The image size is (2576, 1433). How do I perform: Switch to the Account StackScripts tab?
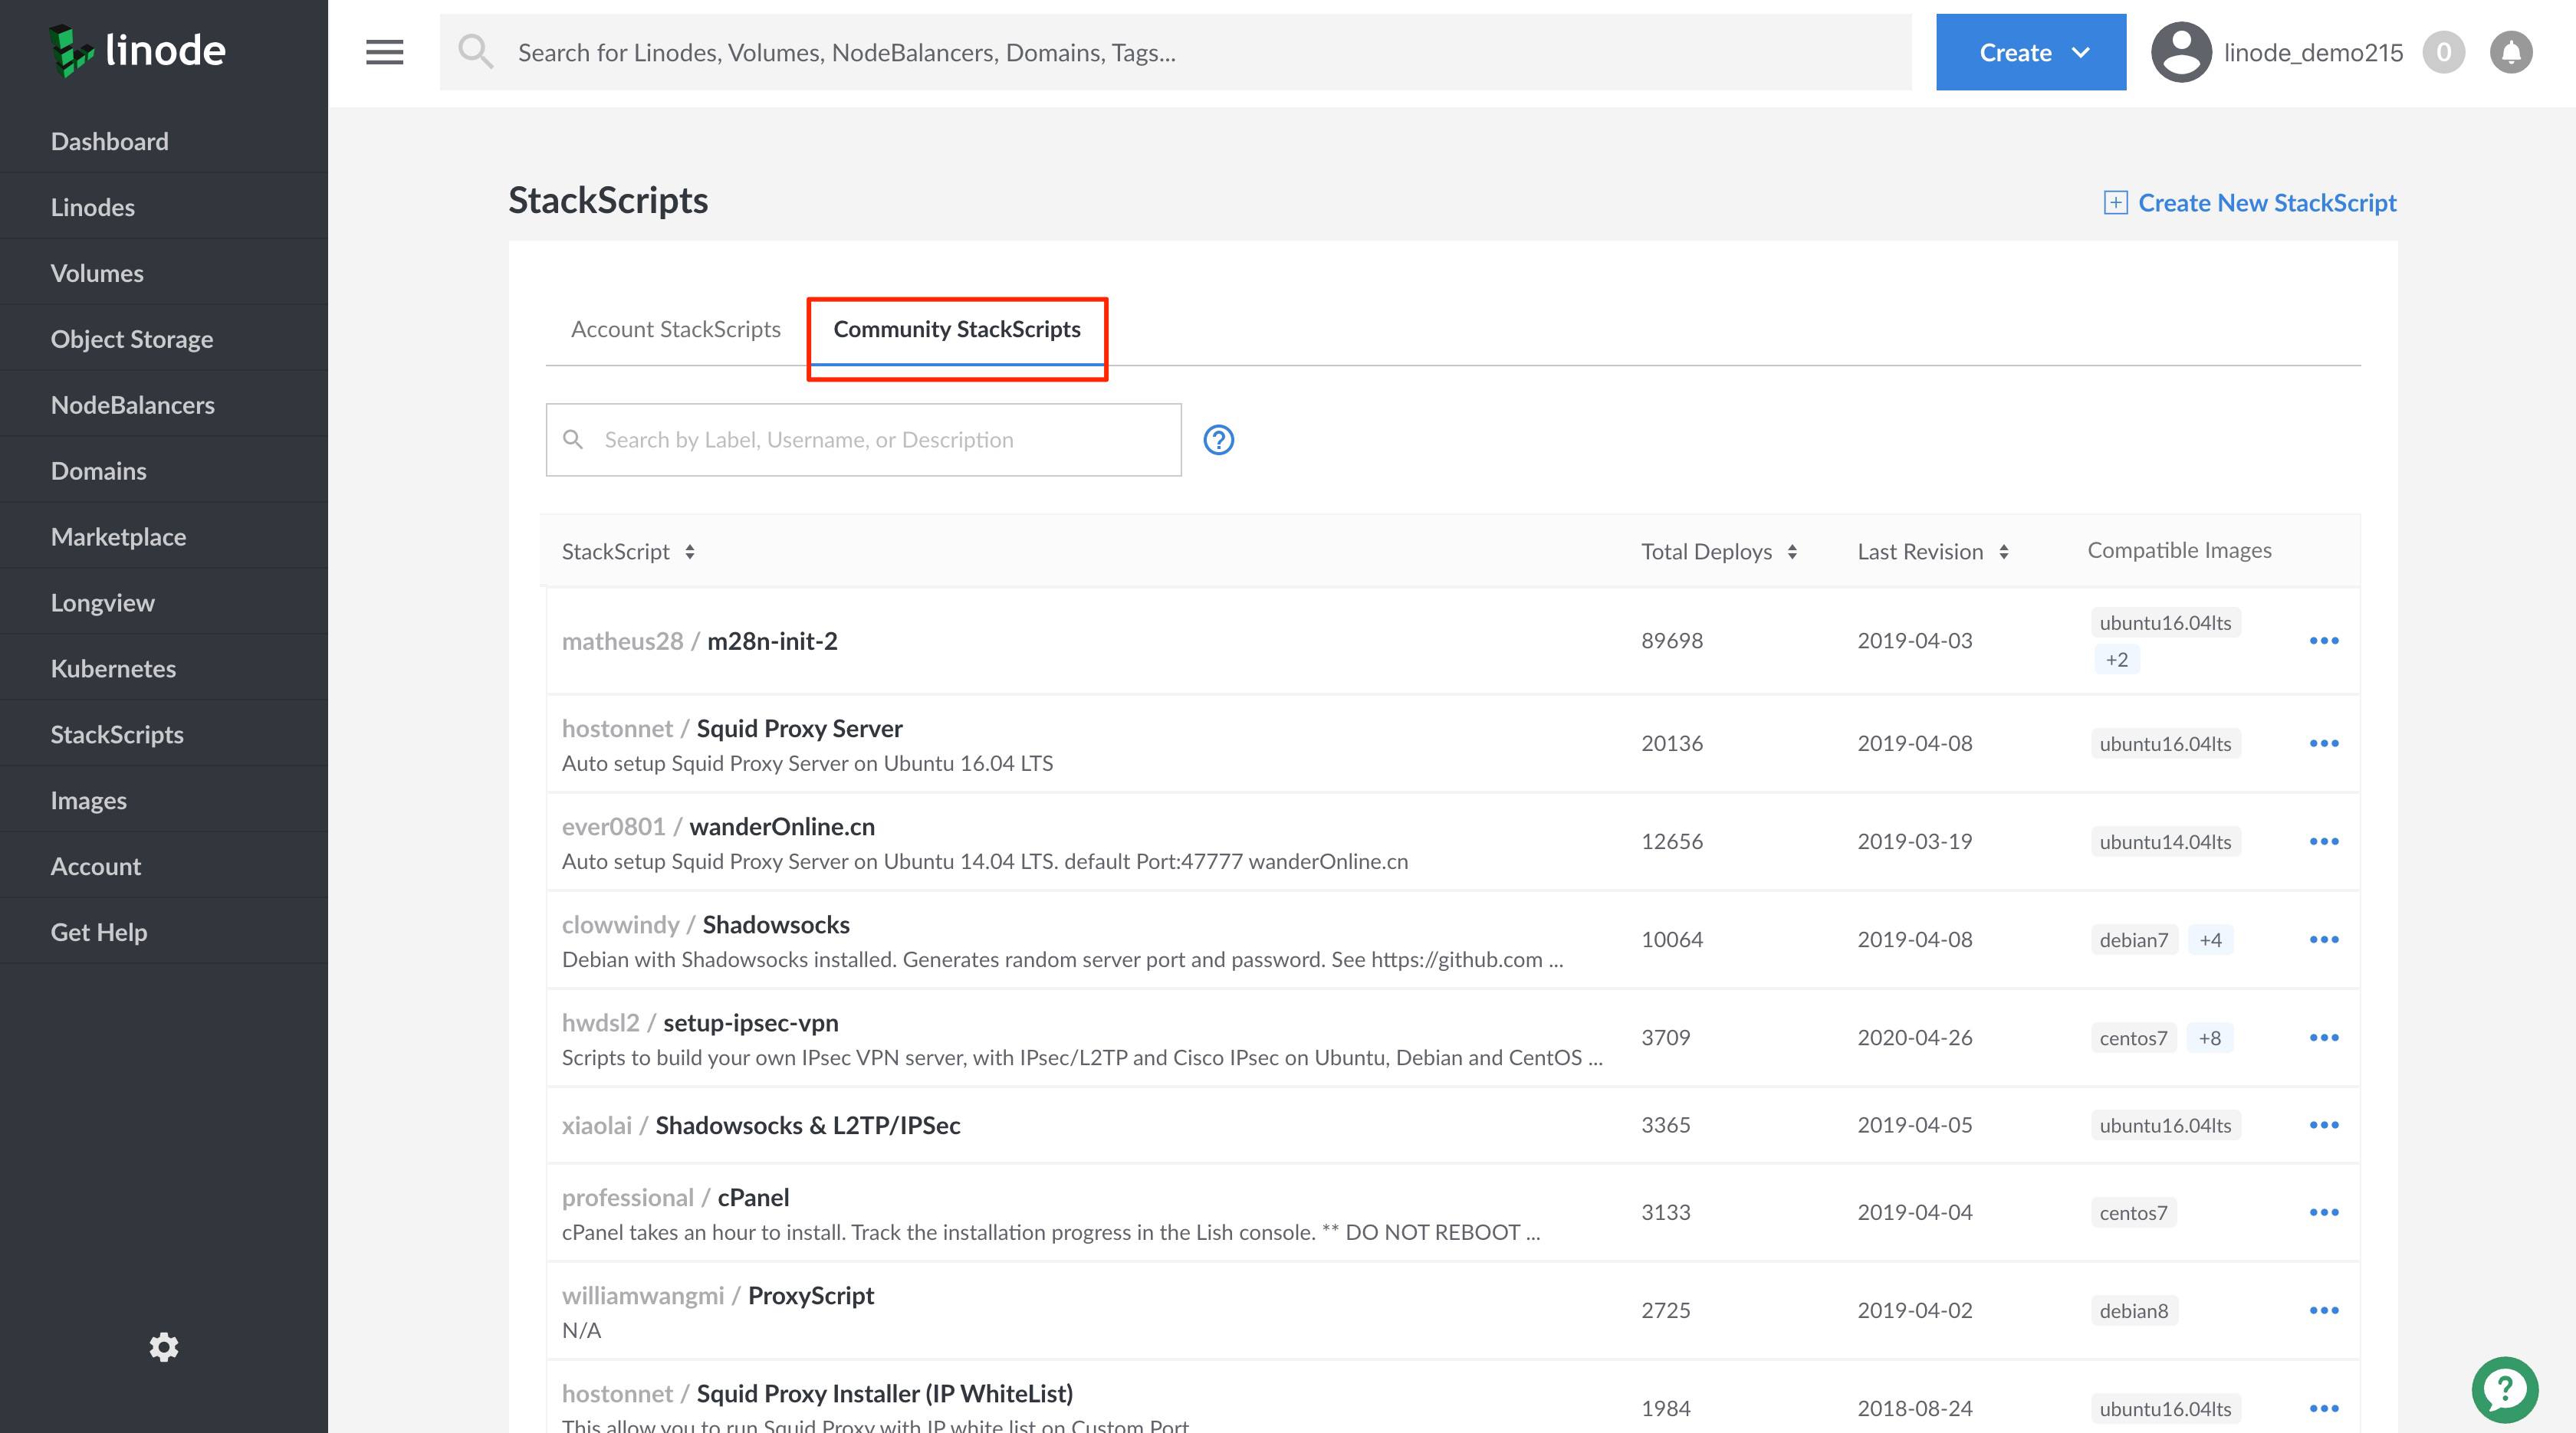675,329
